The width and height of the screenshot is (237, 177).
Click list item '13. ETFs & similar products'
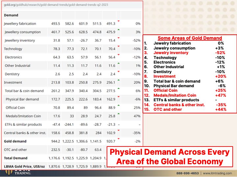[x=181, y=100]
